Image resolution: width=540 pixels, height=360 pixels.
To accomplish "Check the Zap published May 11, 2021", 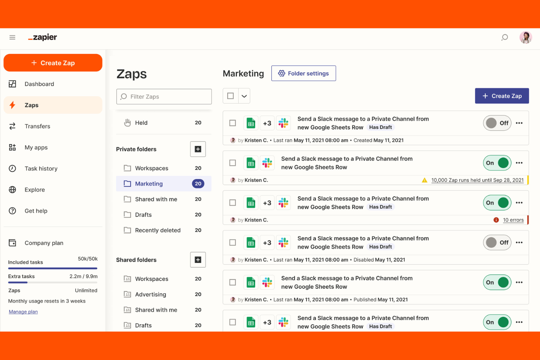I will (232, 282).
